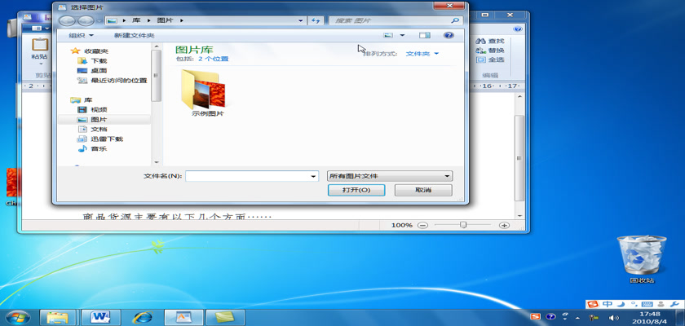This screenshot has width=685, height=326.
Task: Open the 下载 folder in favorites
Action: pos(98,61)
